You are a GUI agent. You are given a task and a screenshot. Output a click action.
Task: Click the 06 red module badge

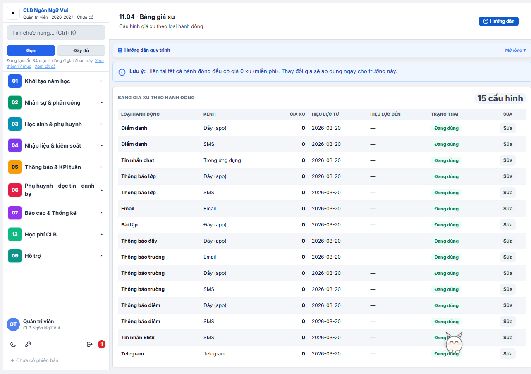click(x=15, y=190)
